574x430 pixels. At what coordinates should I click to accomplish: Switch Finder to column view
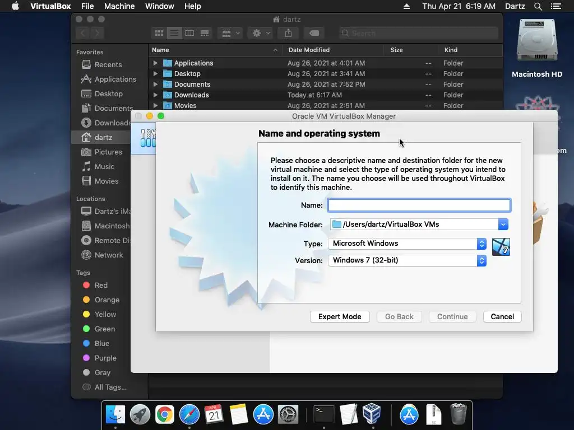coord(189,33)
